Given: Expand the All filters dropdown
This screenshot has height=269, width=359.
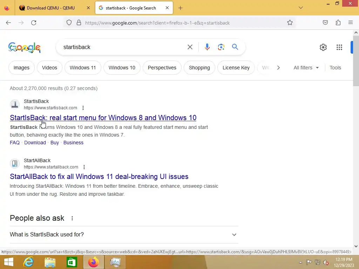Looking at the screenshot, I should click(x=306, y=68).
